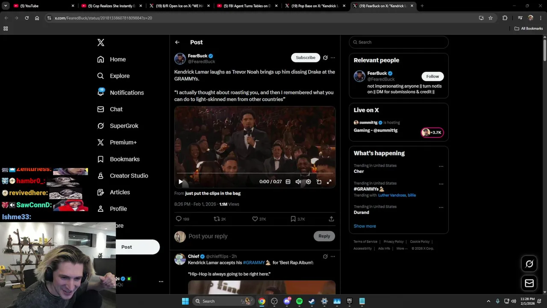Viewport: 547px width, 308px height.
Task: Open Explore in the sidebar
Action: tap(113, 76)
